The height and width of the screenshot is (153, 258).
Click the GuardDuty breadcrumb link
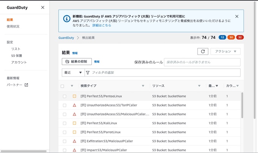click(66, 38)
